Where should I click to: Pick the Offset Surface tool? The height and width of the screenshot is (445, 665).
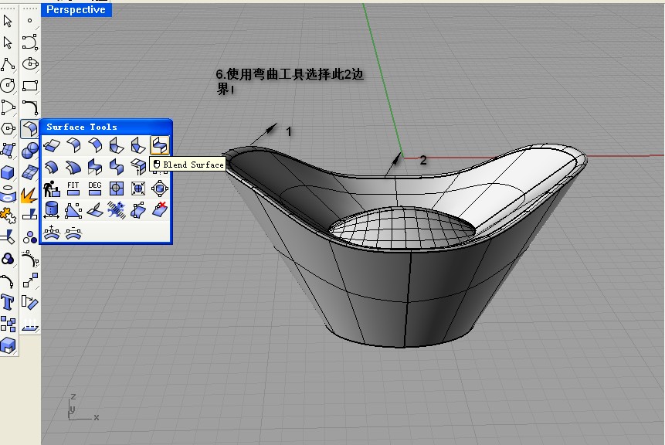(52, 167)
